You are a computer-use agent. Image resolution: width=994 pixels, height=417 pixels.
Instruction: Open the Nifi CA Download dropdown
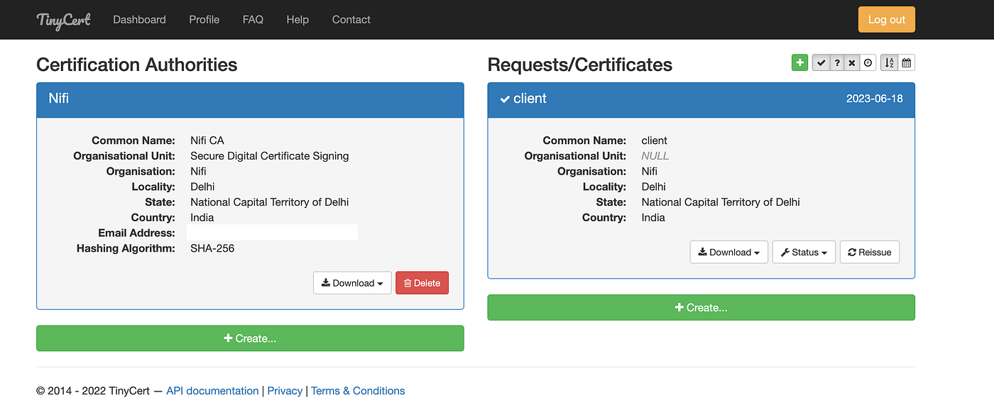tap(352, 283)
